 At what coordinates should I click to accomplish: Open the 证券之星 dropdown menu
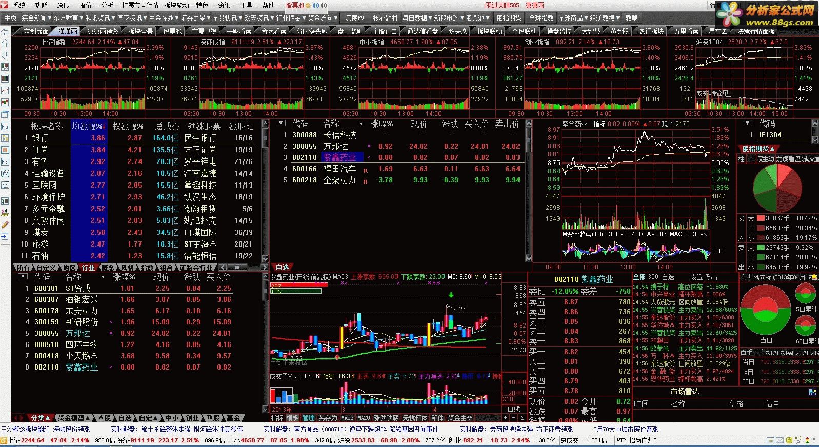pyautogui.click(x=195, y=18)
